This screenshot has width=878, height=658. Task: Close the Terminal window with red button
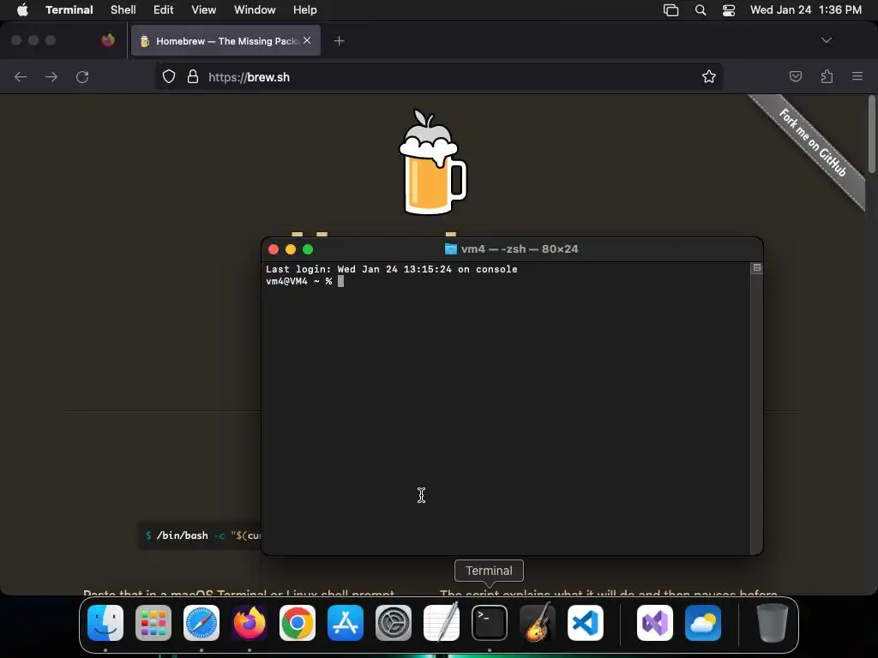(274, 249)
